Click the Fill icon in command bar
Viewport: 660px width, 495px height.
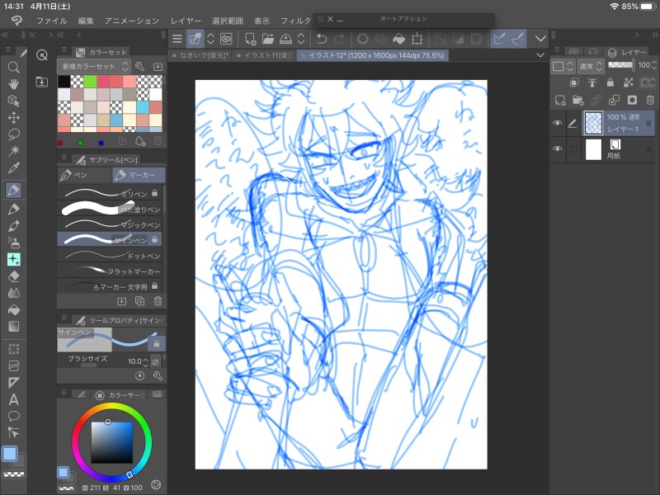point(398,39)
